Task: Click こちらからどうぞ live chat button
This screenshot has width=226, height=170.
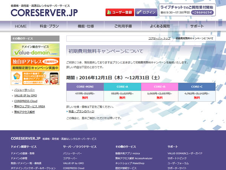Action: [x=202, y=12]
